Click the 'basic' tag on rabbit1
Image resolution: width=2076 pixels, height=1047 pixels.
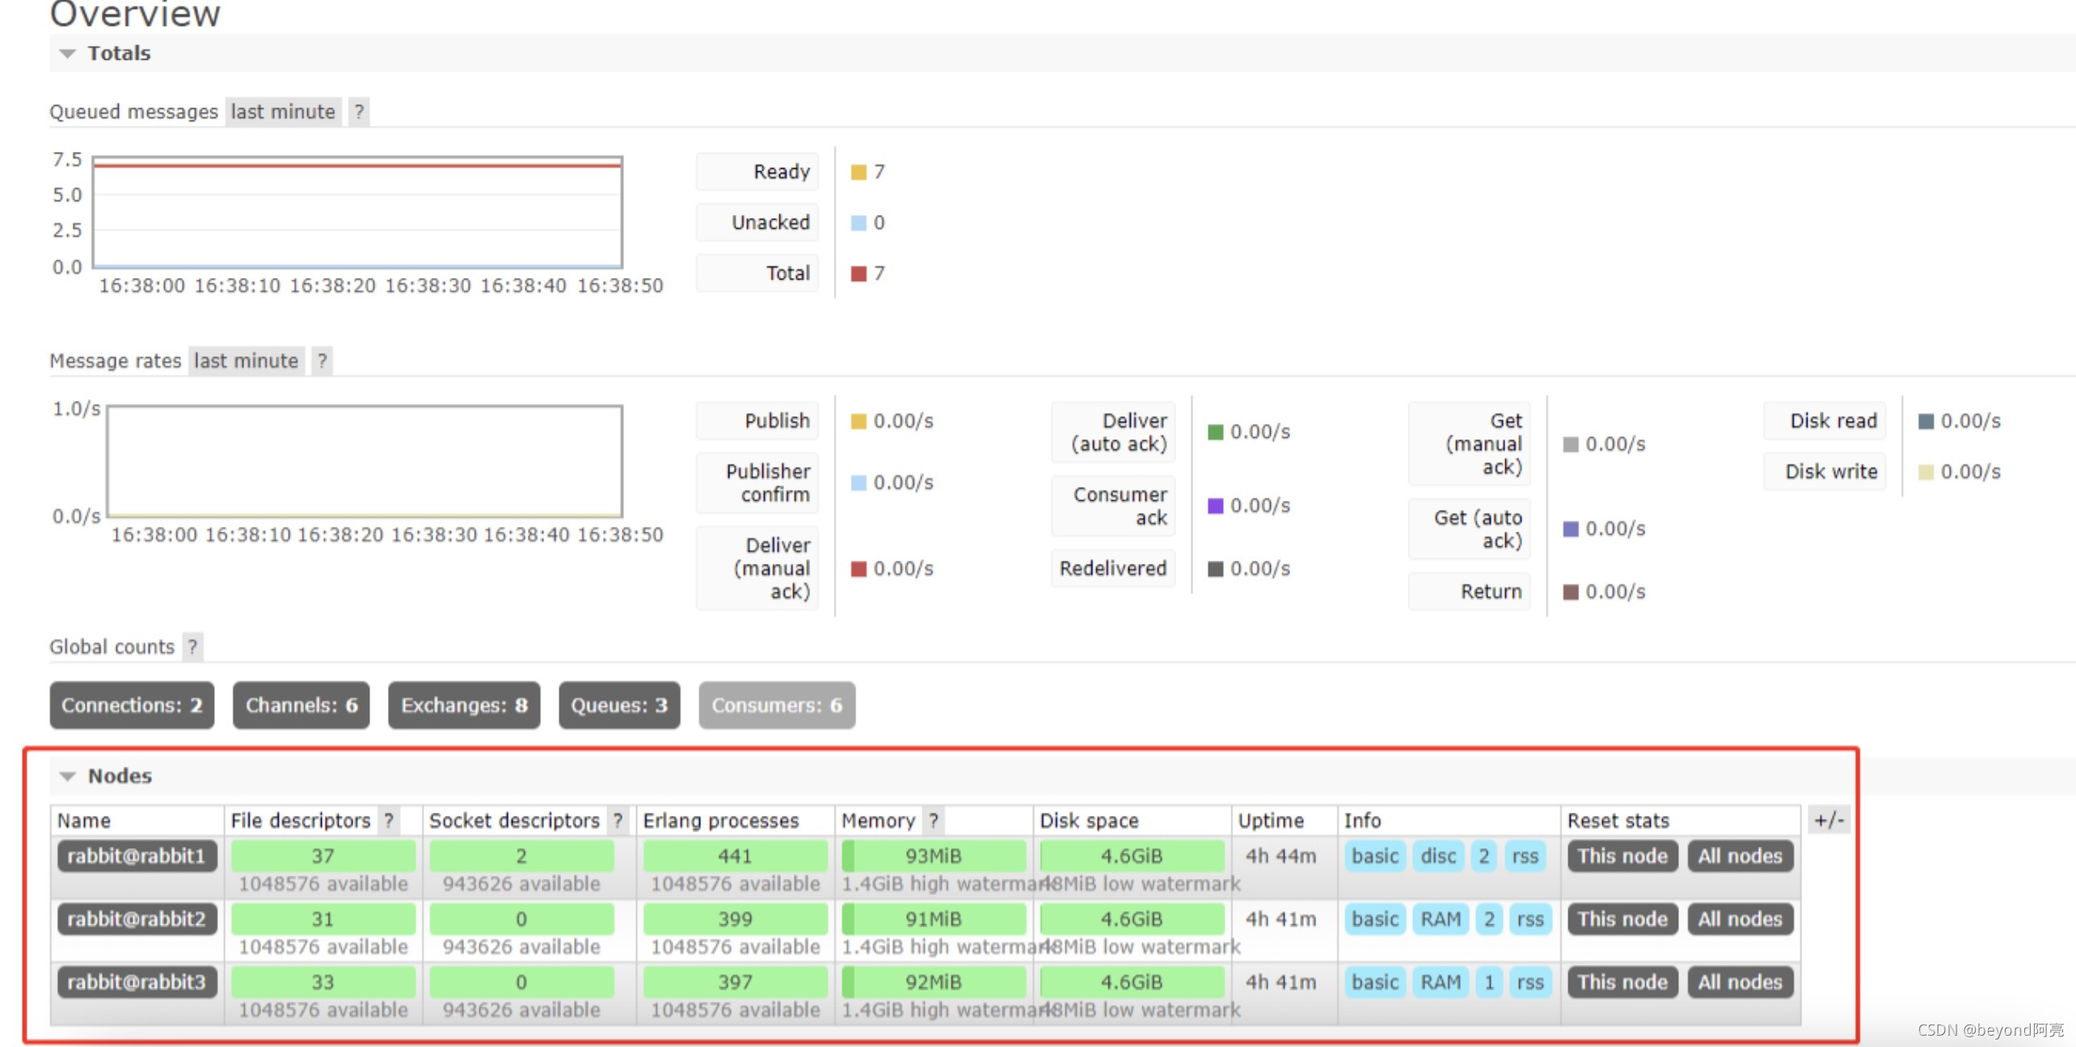point(1375,856)
